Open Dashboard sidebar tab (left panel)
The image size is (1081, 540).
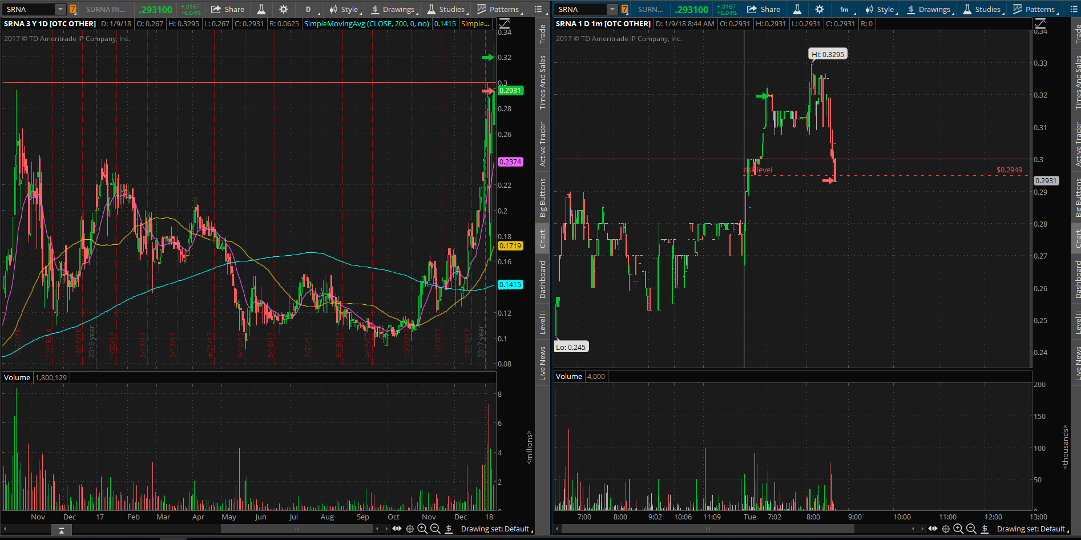pyautogui.click(x=543, y=280)
